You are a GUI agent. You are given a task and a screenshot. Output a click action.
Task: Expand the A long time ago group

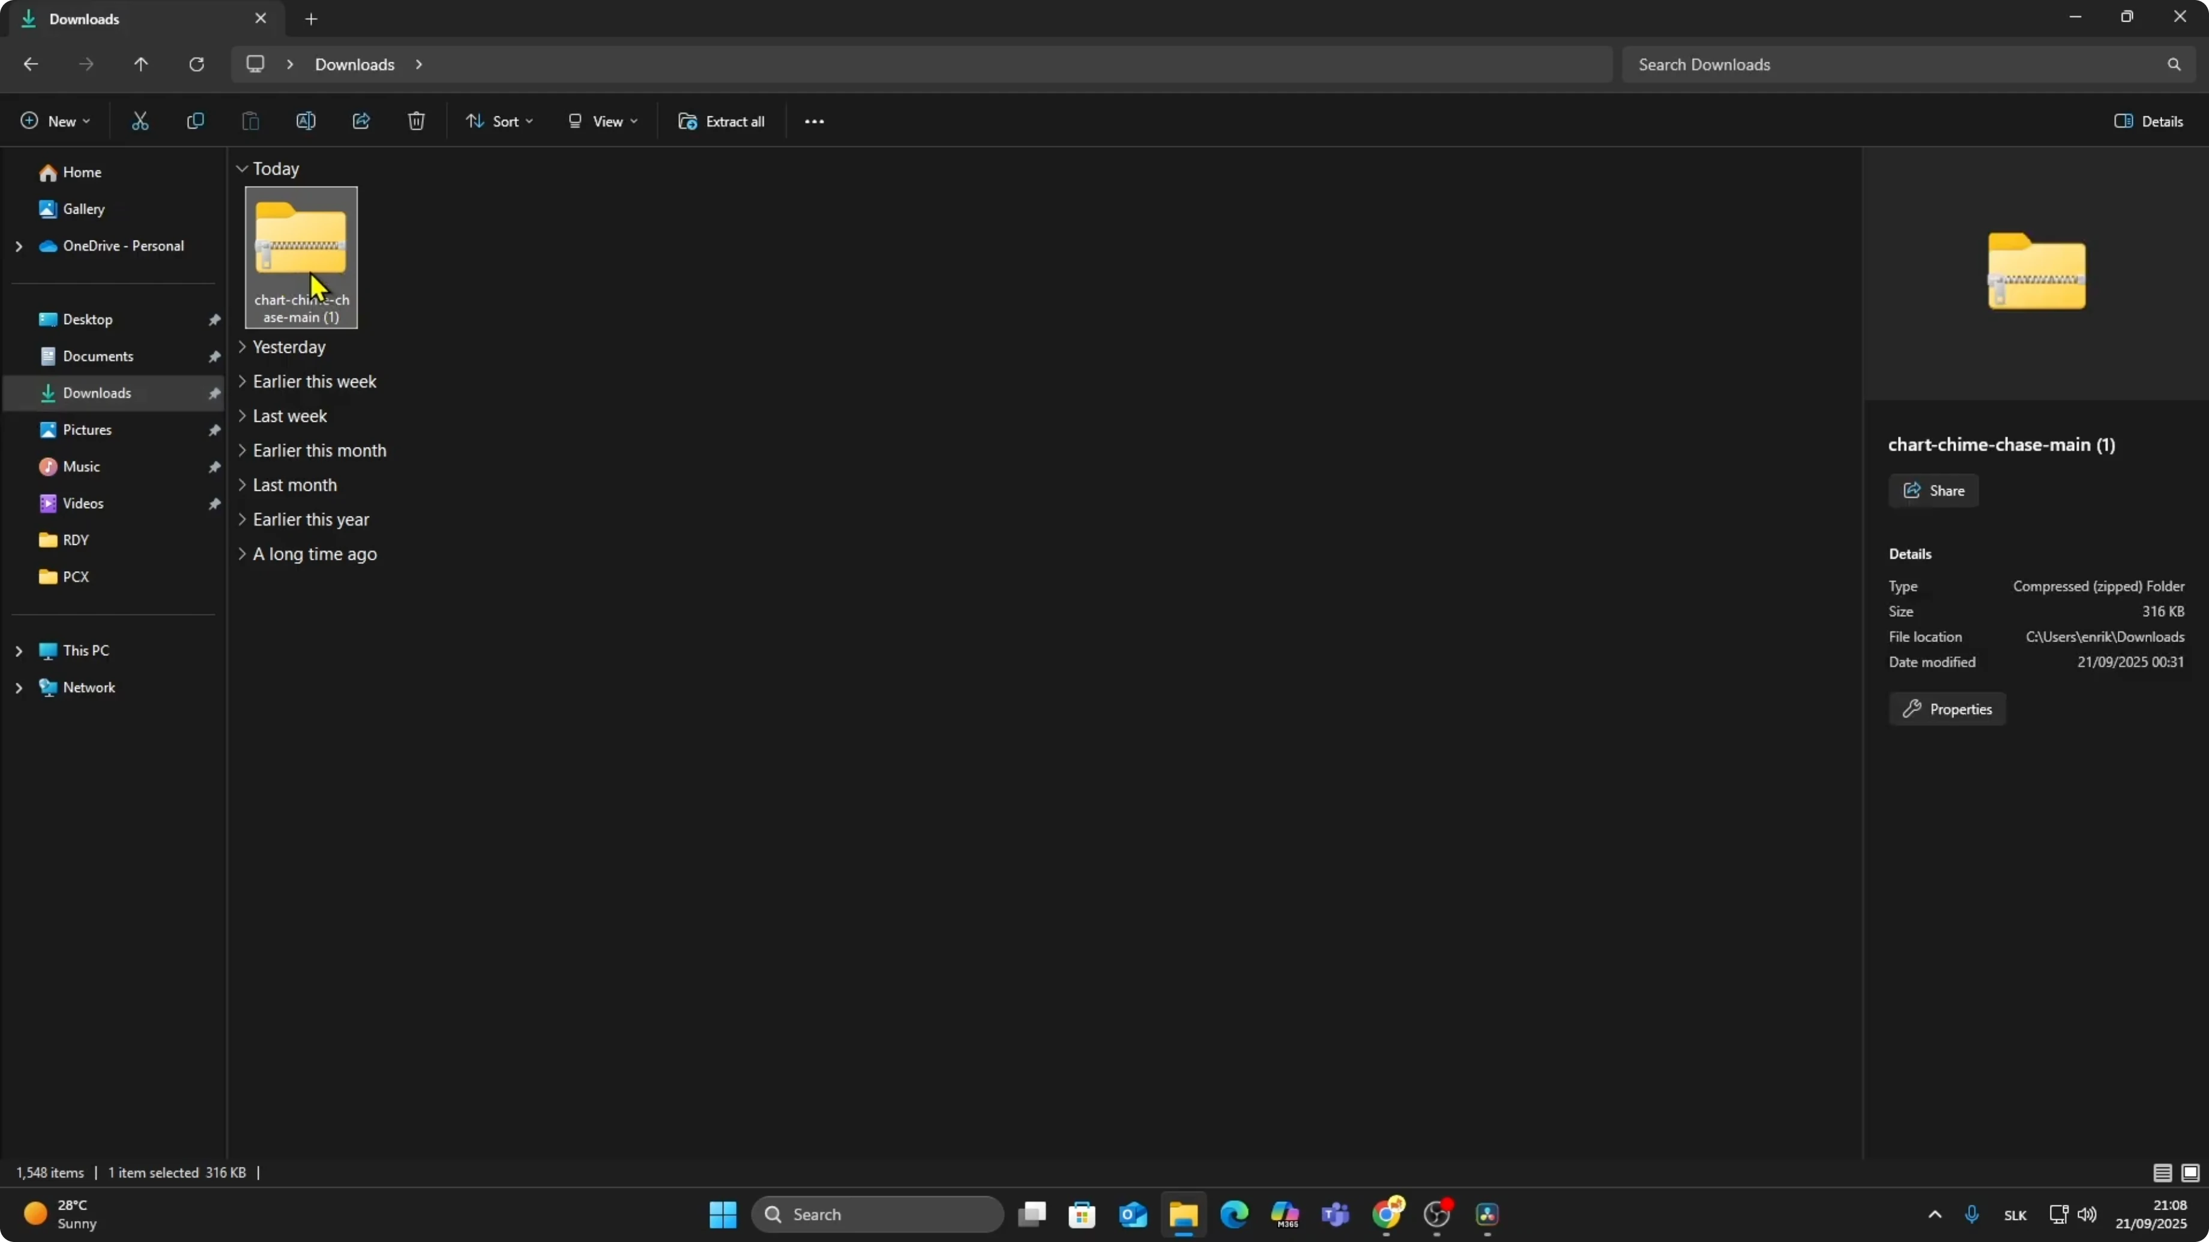(242, 554)
